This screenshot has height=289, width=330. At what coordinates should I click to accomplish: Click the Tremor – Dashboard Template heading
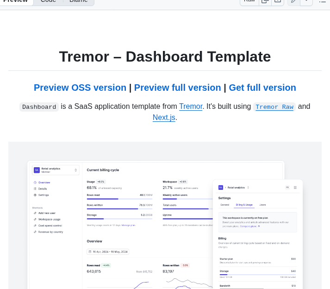coord(165,57)
